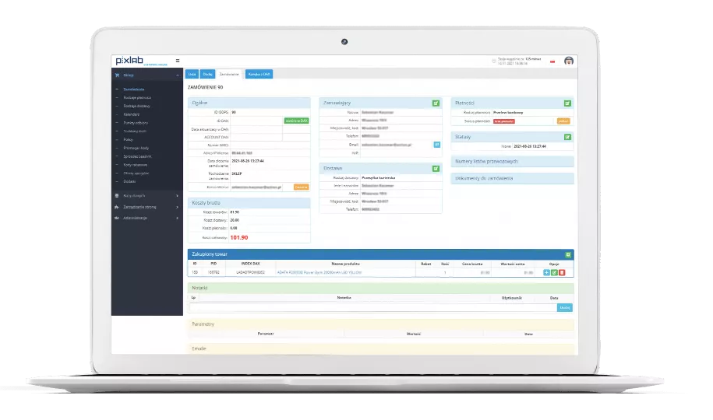Click the red payment status badge
Screen dimensions: 713x420
[x=504, y=121]
